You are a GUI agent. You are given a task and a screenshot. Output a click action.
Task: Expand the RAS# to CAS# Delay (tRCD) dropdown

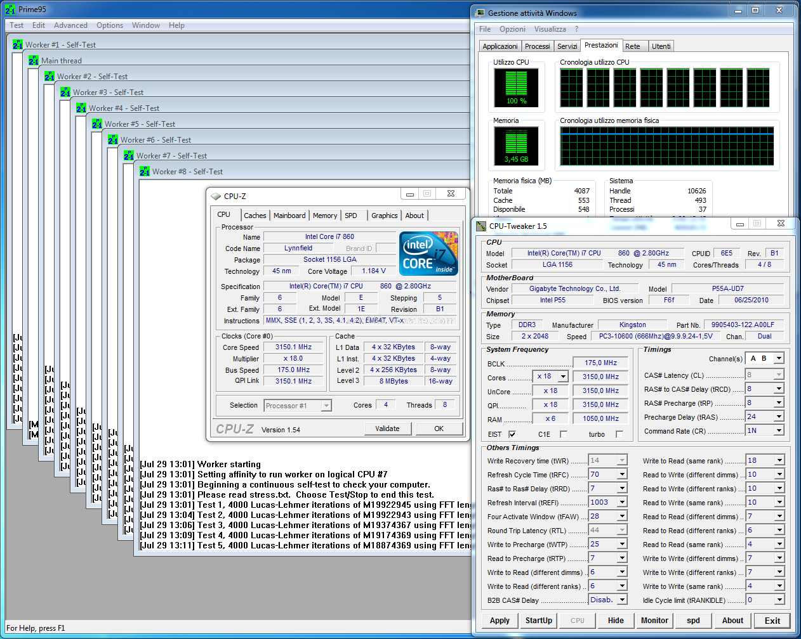pos(779,389)
